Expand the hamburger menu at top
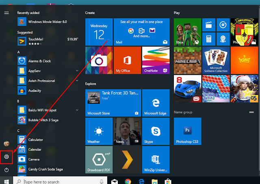This screenshot has width=260, height=184. (6, 13)
